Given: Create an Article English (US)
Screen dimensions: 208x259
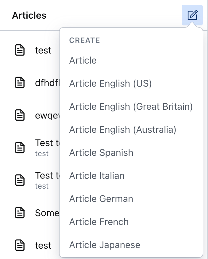Looking at the screenshot, I should point(111,83).
